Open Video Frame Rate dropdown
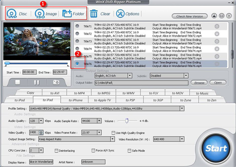The image size is (236, 167). [99, 133]
